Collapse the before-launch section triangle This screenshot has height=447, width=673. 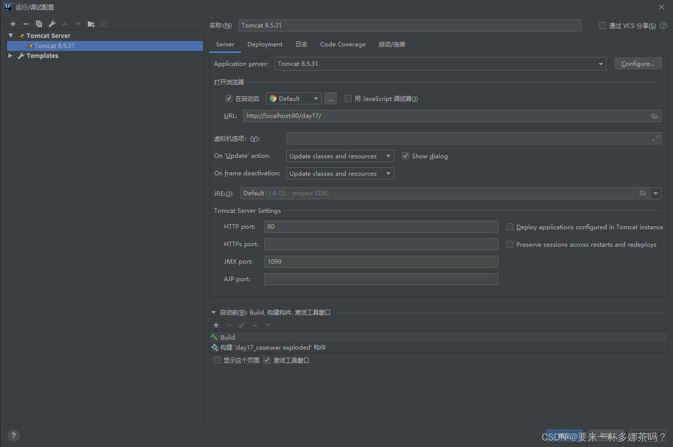[214, 313]
